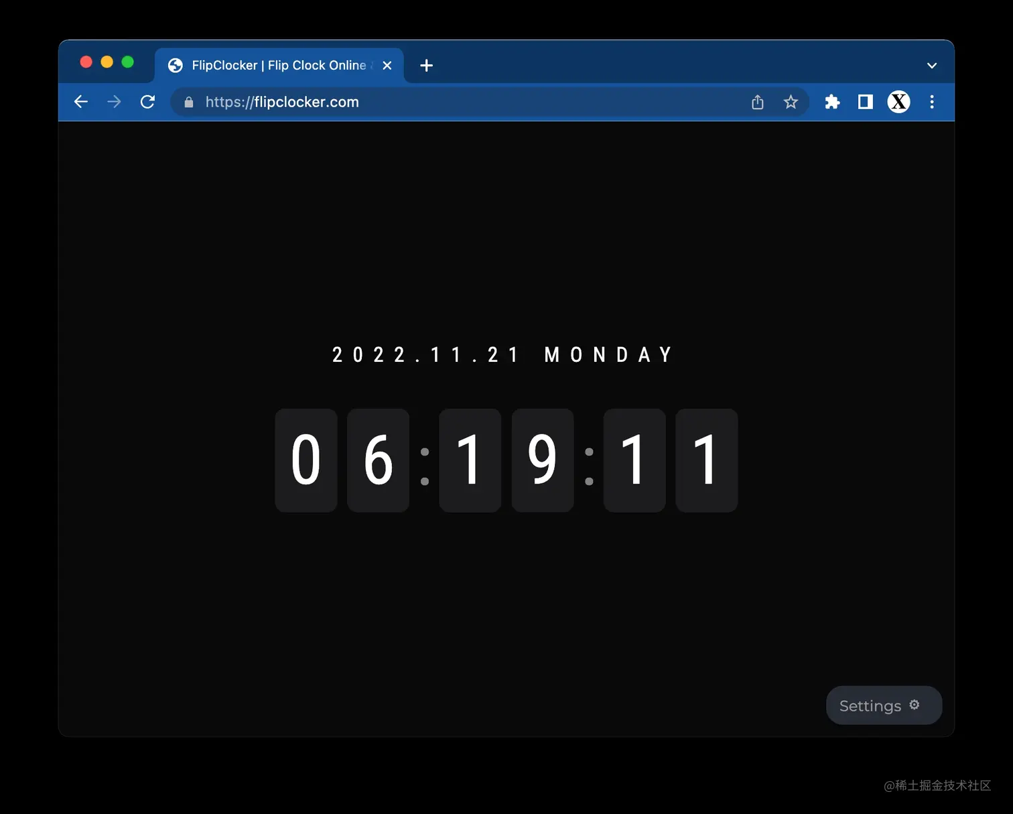Go back to the previous page
The width and height of the screenshot is (1013, 814).
(x=81, y=102)
